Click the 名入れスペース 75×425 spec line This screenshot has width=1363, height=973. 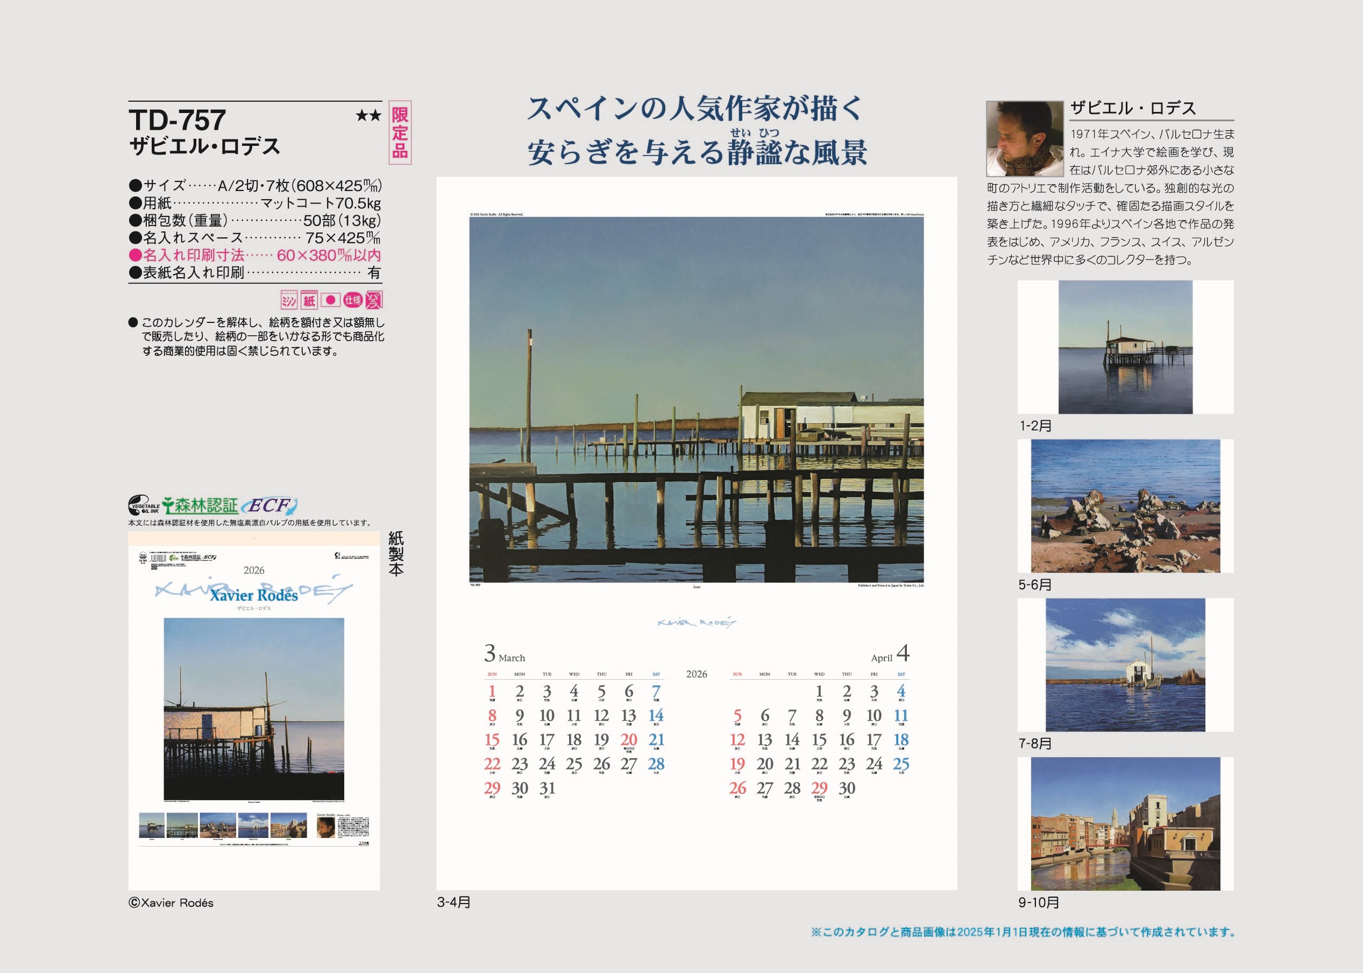coord(255,238)
